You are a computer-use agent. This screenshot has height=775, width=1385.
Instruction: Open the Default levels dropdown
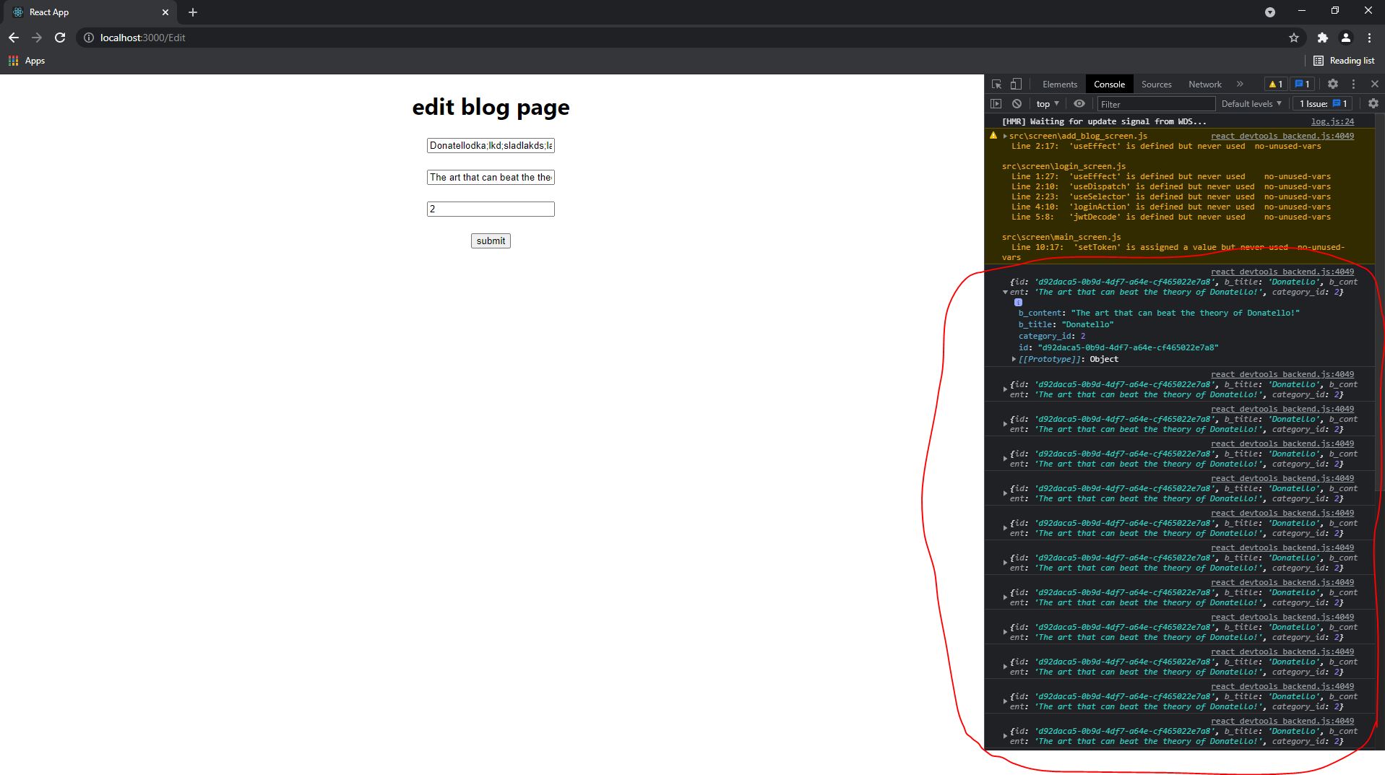tap(1251, 104)
